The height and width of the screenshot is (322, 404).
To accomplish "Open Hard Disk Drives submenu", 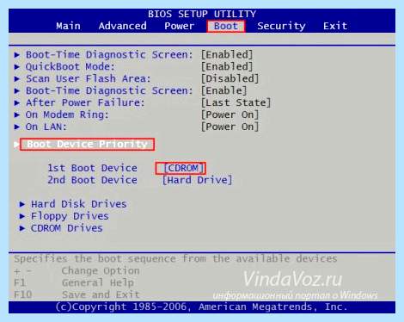I will click(x=79, y=204).
